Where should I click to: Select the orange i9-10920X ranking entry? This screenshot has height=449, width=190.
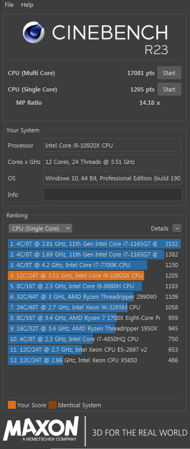coord(94,276)
